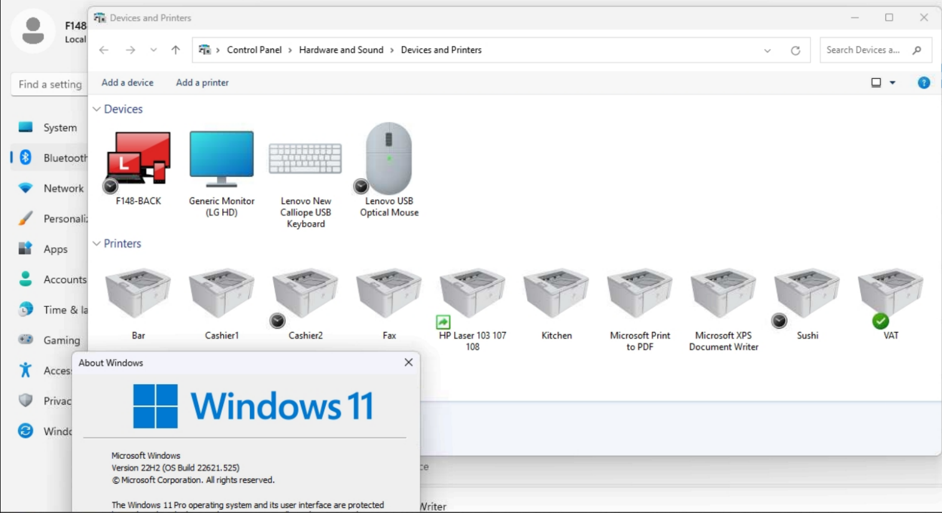Expand the chevron after Control Panel
The image size is (942, 513).
pyautogui.click(x=290, y=50)
